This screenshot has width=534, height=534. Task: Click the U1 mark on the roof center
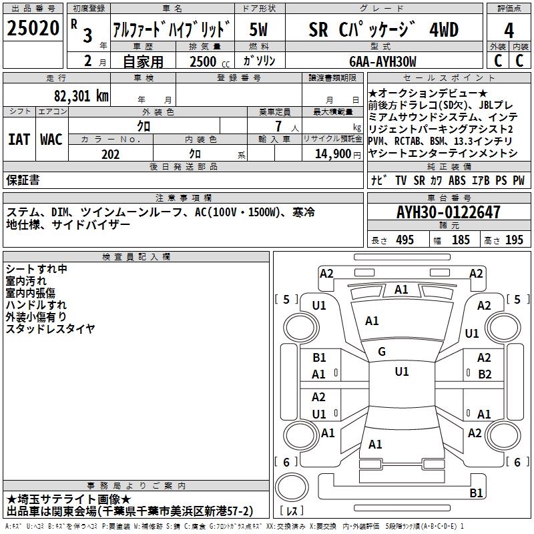(401, 371)
